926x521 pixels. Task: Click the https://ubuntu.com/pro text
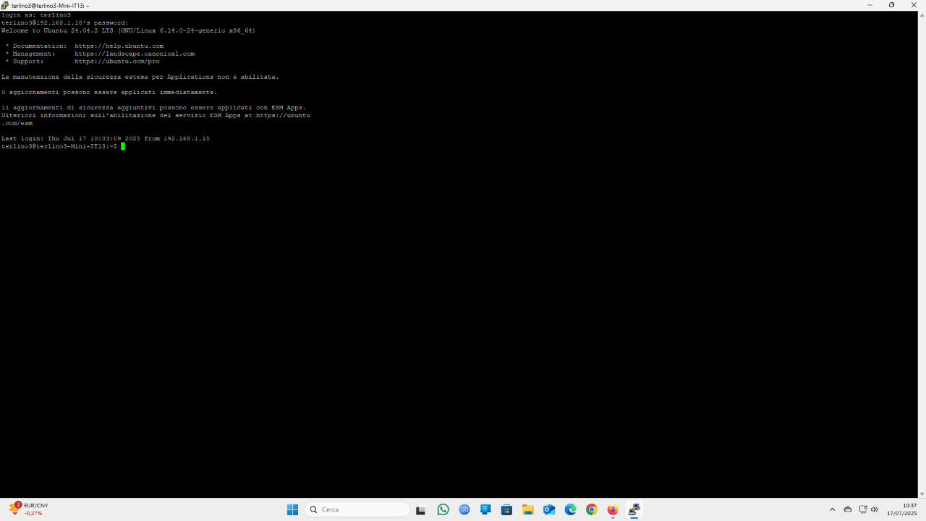click(x=117, y=62)
